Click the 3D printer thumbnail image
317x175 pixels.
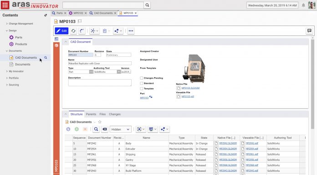(x=194, y=68)
